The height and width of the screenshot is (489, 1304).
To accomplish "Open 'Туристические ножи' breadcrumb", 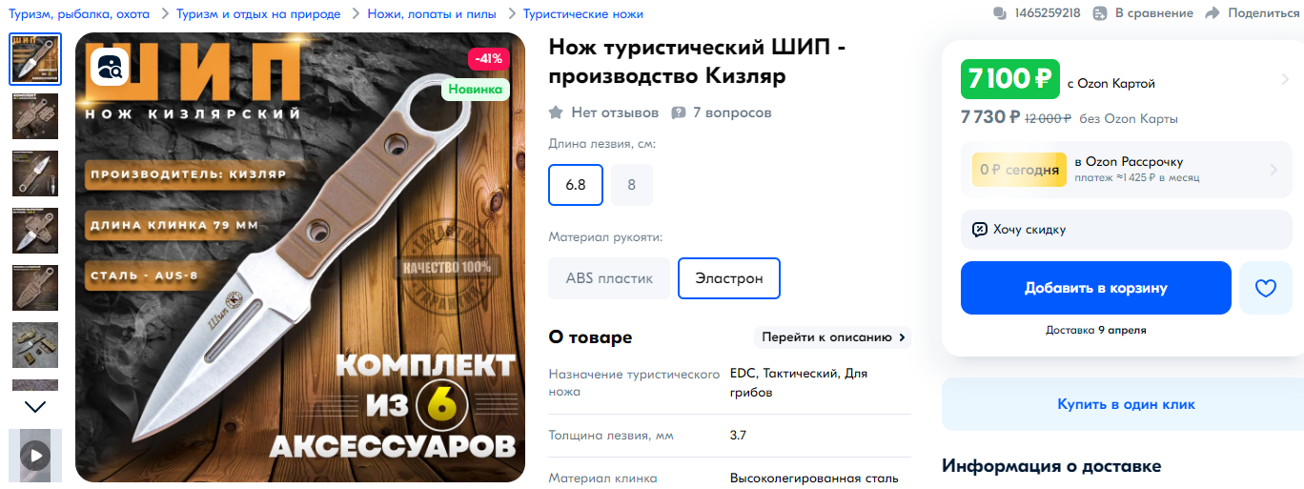I will click(583, 13).
